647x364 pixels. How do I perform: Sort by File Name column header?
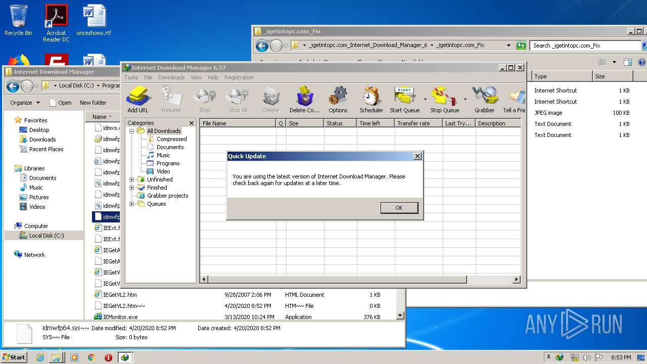tap(238, 123)
